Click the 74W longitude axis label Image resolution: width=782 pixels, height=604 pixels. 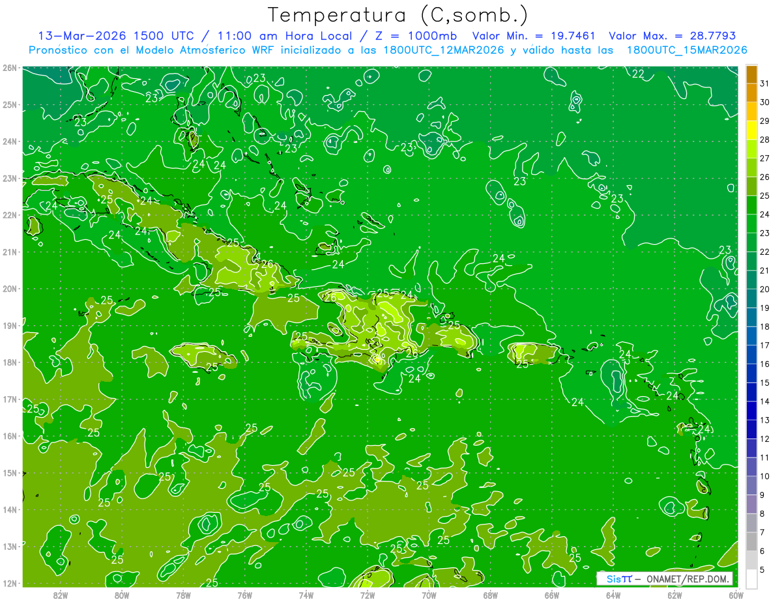pyautogui.click(x=306, y=595)
